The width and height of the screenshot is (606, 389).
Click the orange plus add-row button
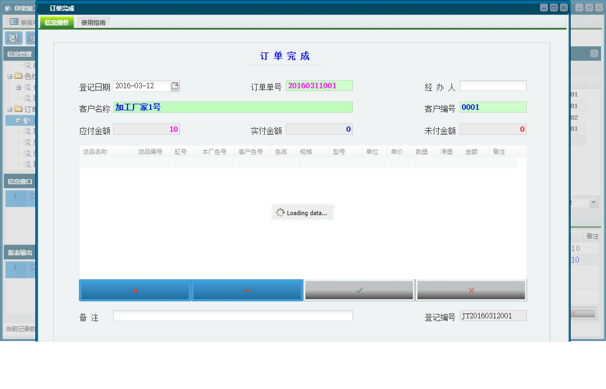point(135,290)
